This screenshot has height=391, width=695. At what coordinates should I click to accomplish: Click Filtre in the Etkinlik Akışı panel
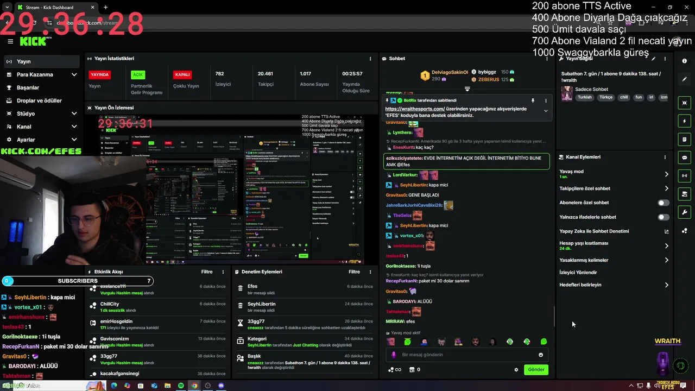207,272
